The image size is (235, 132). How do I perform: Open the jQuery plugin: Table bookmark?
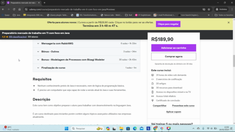click(x=57, y=15)
